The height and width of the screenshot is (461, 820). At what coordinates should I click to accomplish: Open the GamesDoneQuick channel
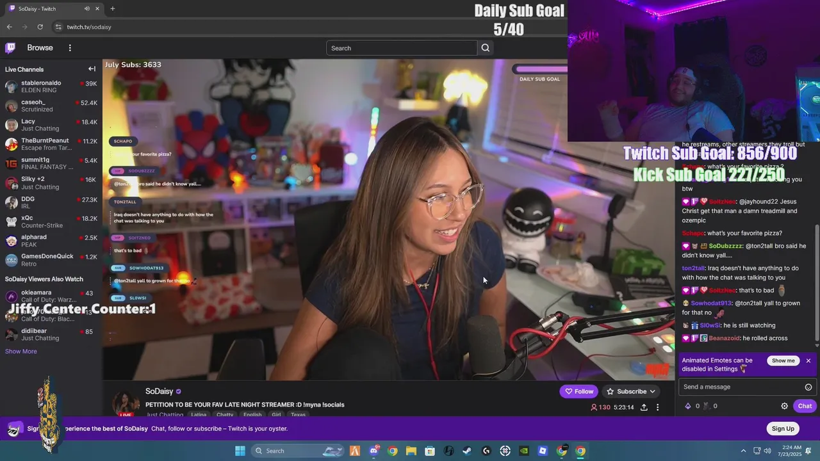(51, 260)
